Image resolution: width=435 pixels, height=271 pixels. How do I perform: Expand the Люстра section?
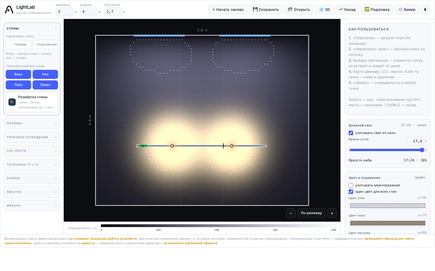(x=32, y=192)
